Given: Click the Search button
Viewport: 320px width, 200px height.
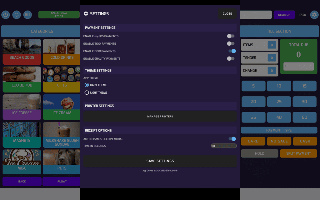Looking at the screenshot, I should pyautogui.click(x=284, y=15).
